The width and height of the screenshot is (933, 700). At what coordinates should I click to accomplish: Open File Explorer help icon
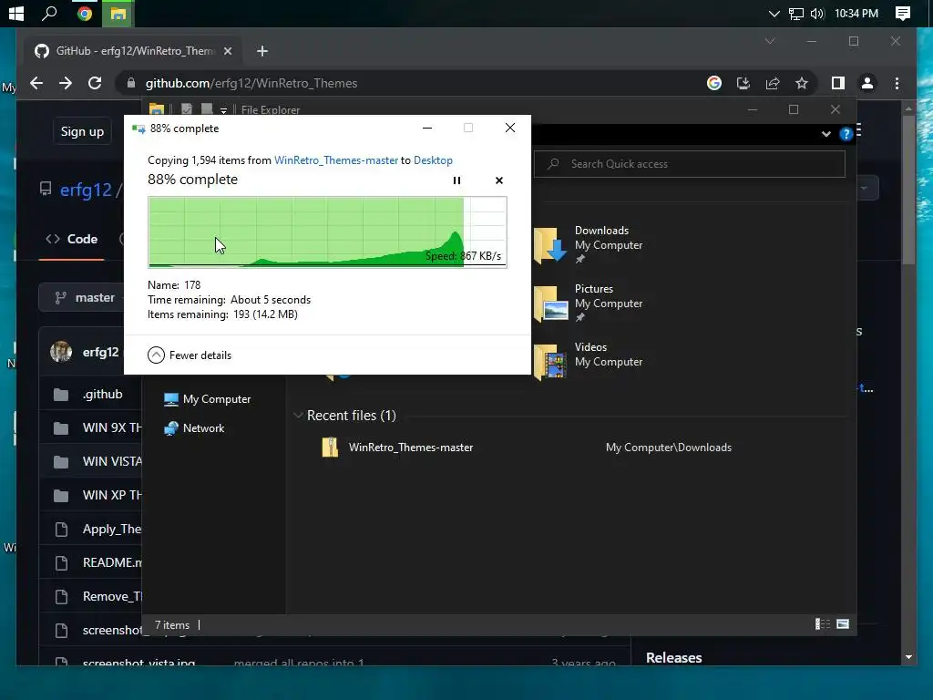click(x=846, y=134)
